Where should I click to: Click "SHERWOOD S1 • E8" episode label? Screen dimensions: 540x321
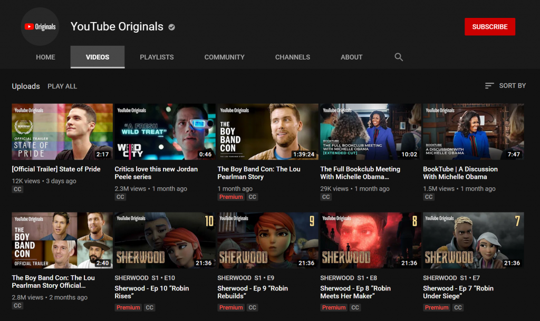(x=349, y=278)
